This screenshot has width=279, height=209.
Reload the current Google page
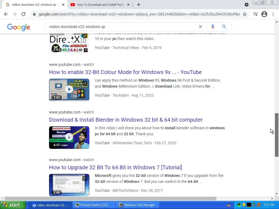tap(23, 14)
